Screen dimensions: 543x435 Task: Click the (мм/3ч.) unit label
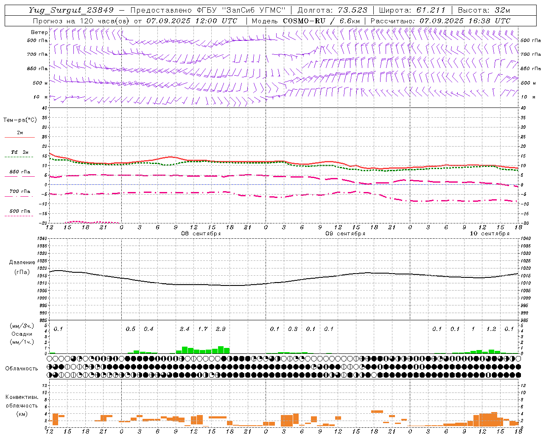point(22,326)
